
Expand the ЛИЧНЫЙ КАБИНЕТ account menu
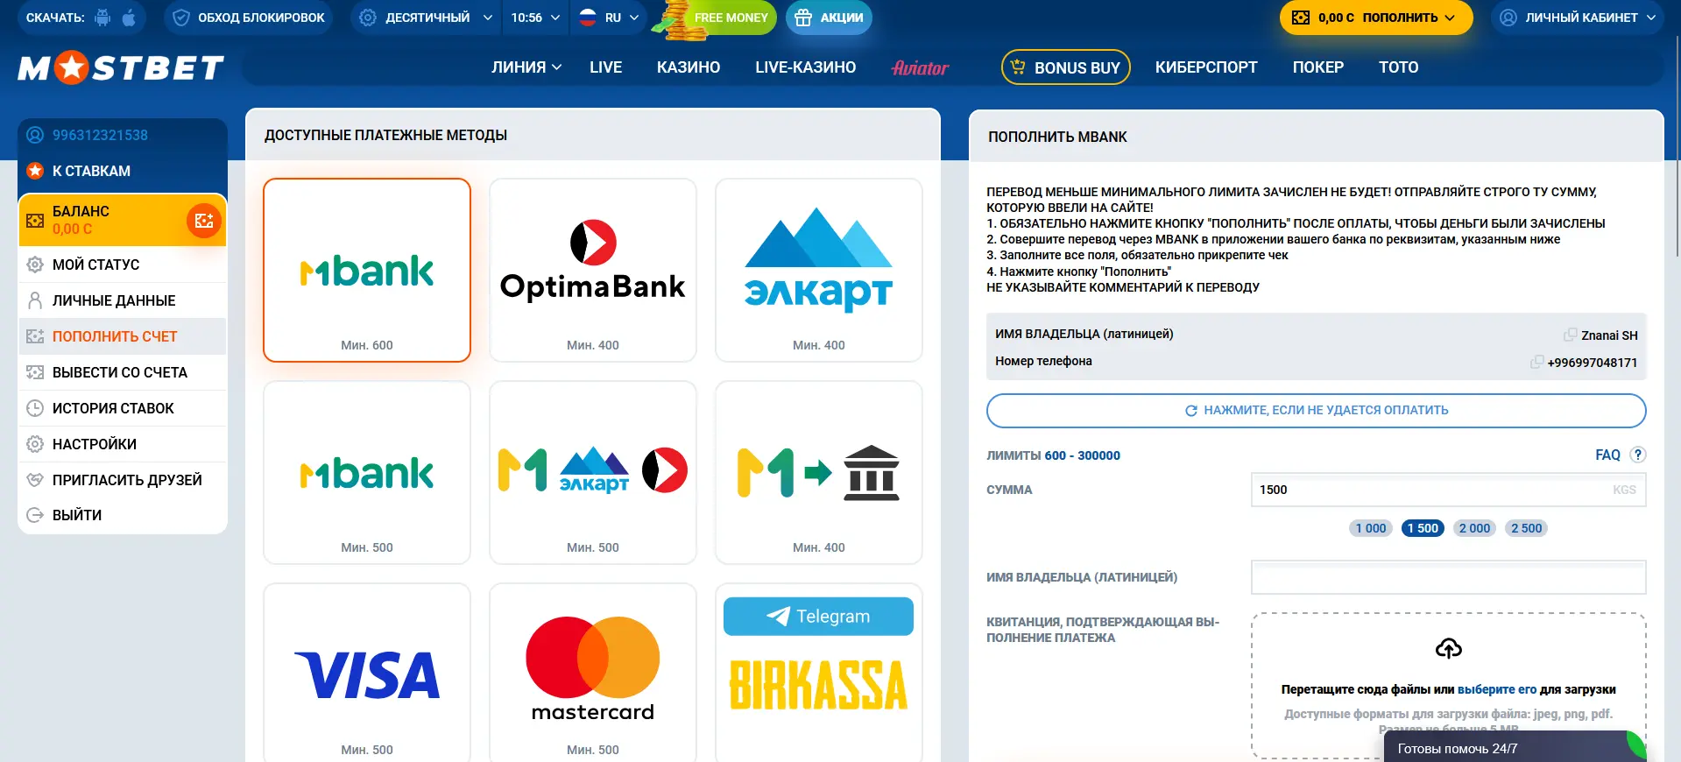tap(1578, 18)
